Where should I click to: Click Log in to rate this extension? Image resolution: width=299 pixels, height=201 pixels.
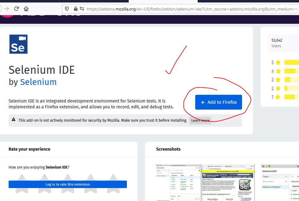click(67, 184)
